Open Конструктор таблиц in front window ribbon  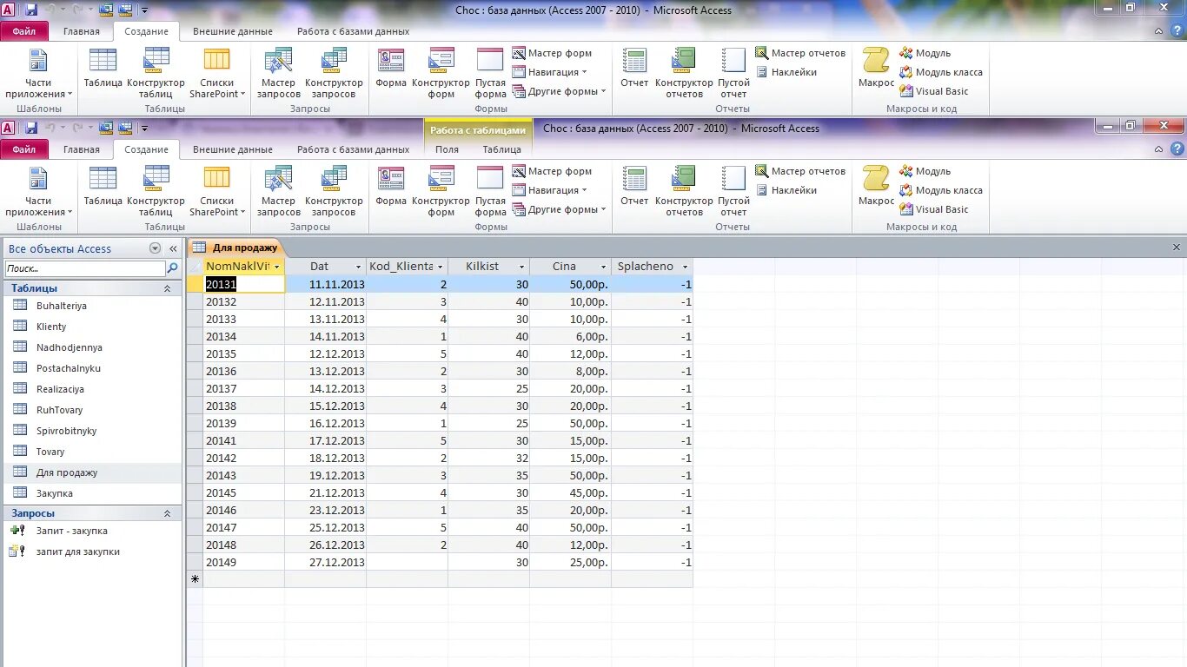(156, 192)
